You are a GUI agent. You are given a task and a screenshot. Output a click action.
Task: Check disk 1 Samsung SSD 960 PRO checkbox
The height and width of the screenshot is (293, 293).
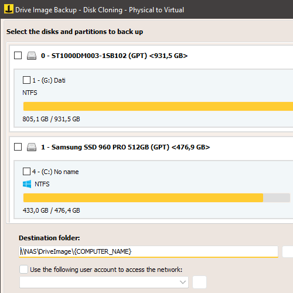(x=18, y=147)
